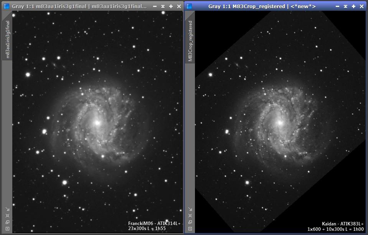Click the caption 'Kaidan - ATIK383L+'

tap(343, 224)
